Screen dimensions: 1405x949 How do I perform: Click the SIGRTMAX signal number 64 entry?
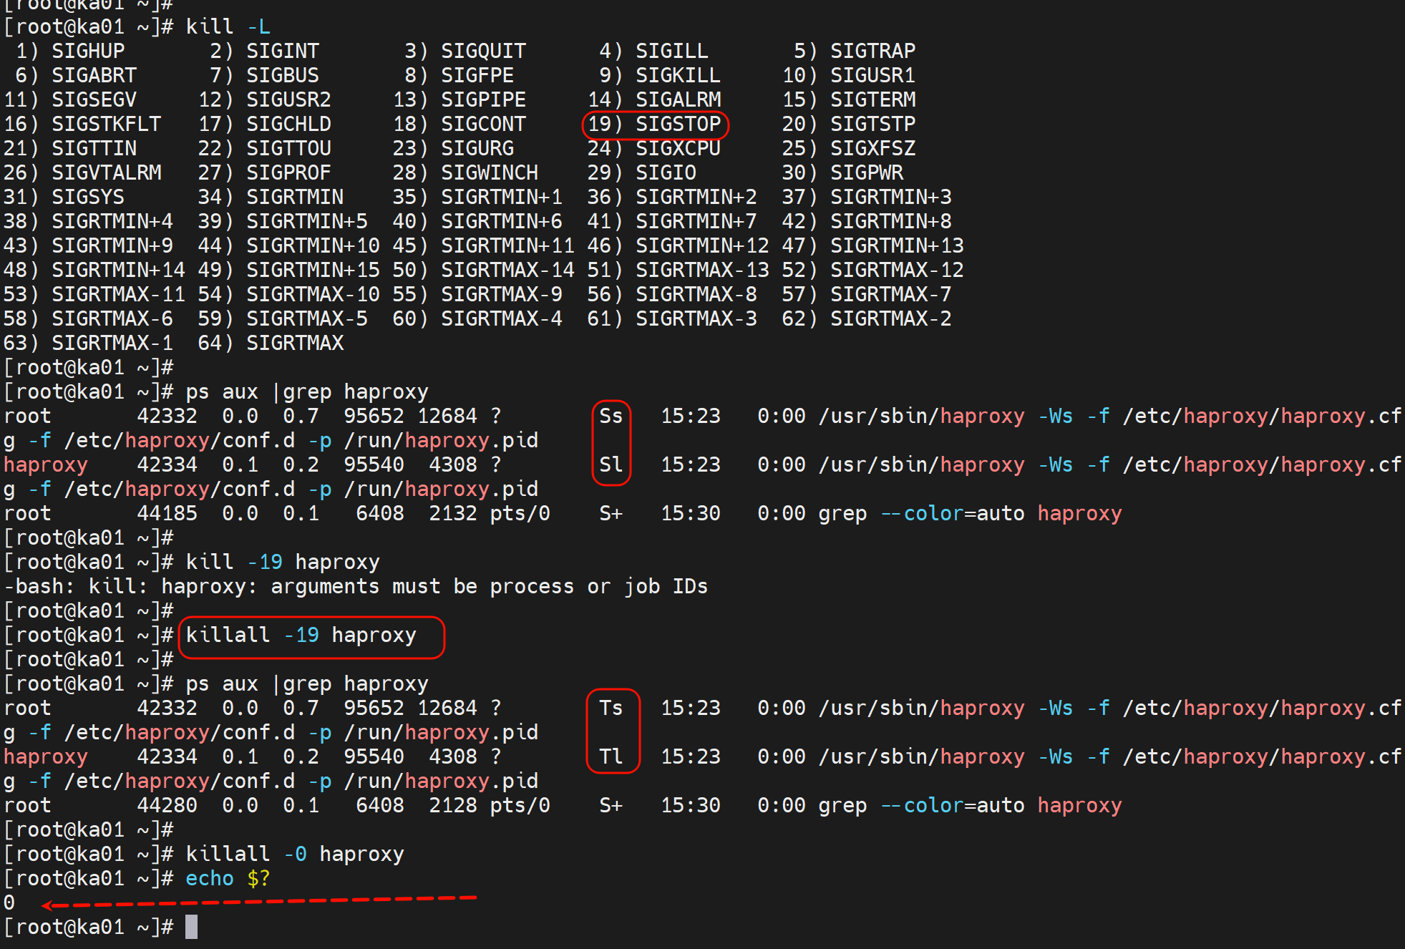click(x=271, y=343)
